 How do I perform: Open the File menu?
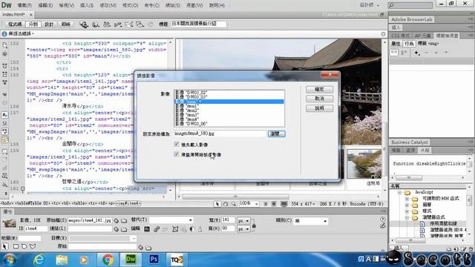click(24, 5)
